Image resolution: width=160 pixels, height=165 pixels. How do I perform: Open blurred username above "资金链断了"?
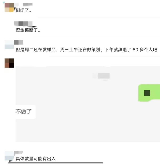(23, 24)
